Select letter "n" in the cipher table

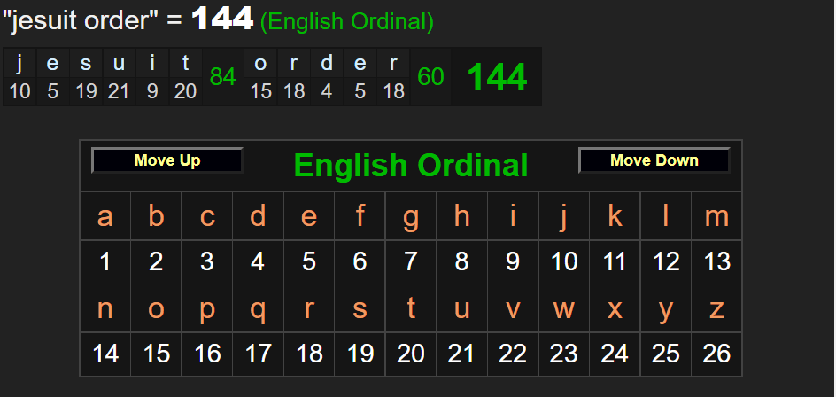coord(105,309)
